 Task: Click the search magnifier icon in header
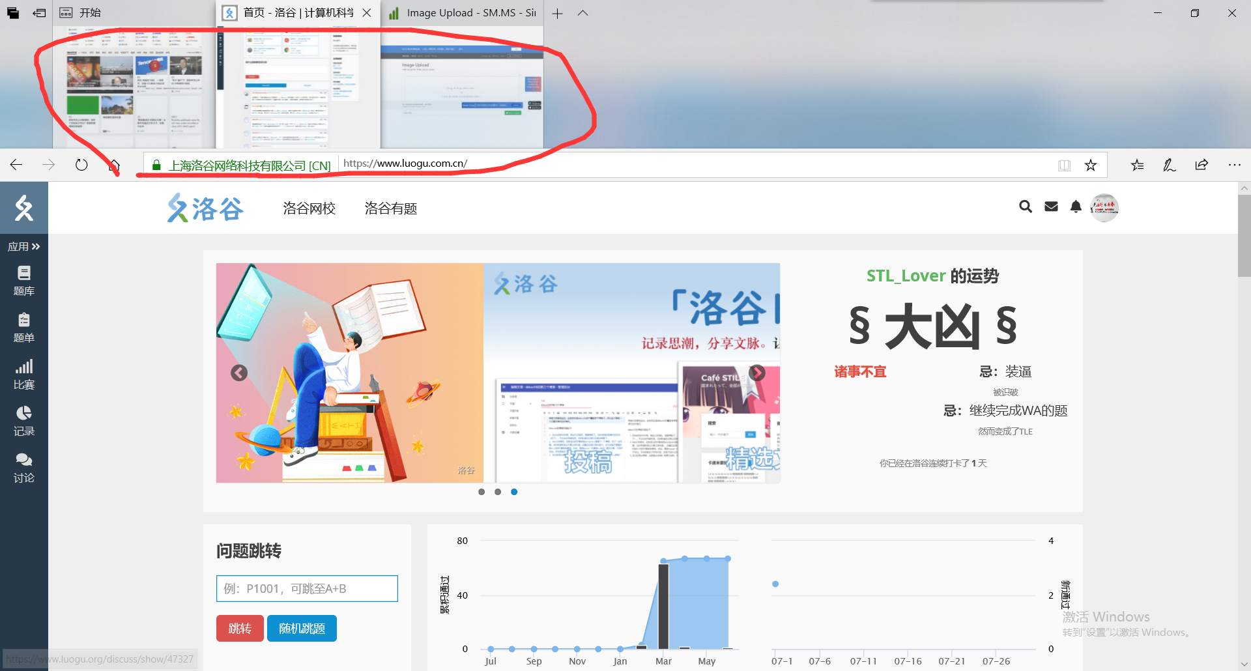click(x=1026, y=207)
